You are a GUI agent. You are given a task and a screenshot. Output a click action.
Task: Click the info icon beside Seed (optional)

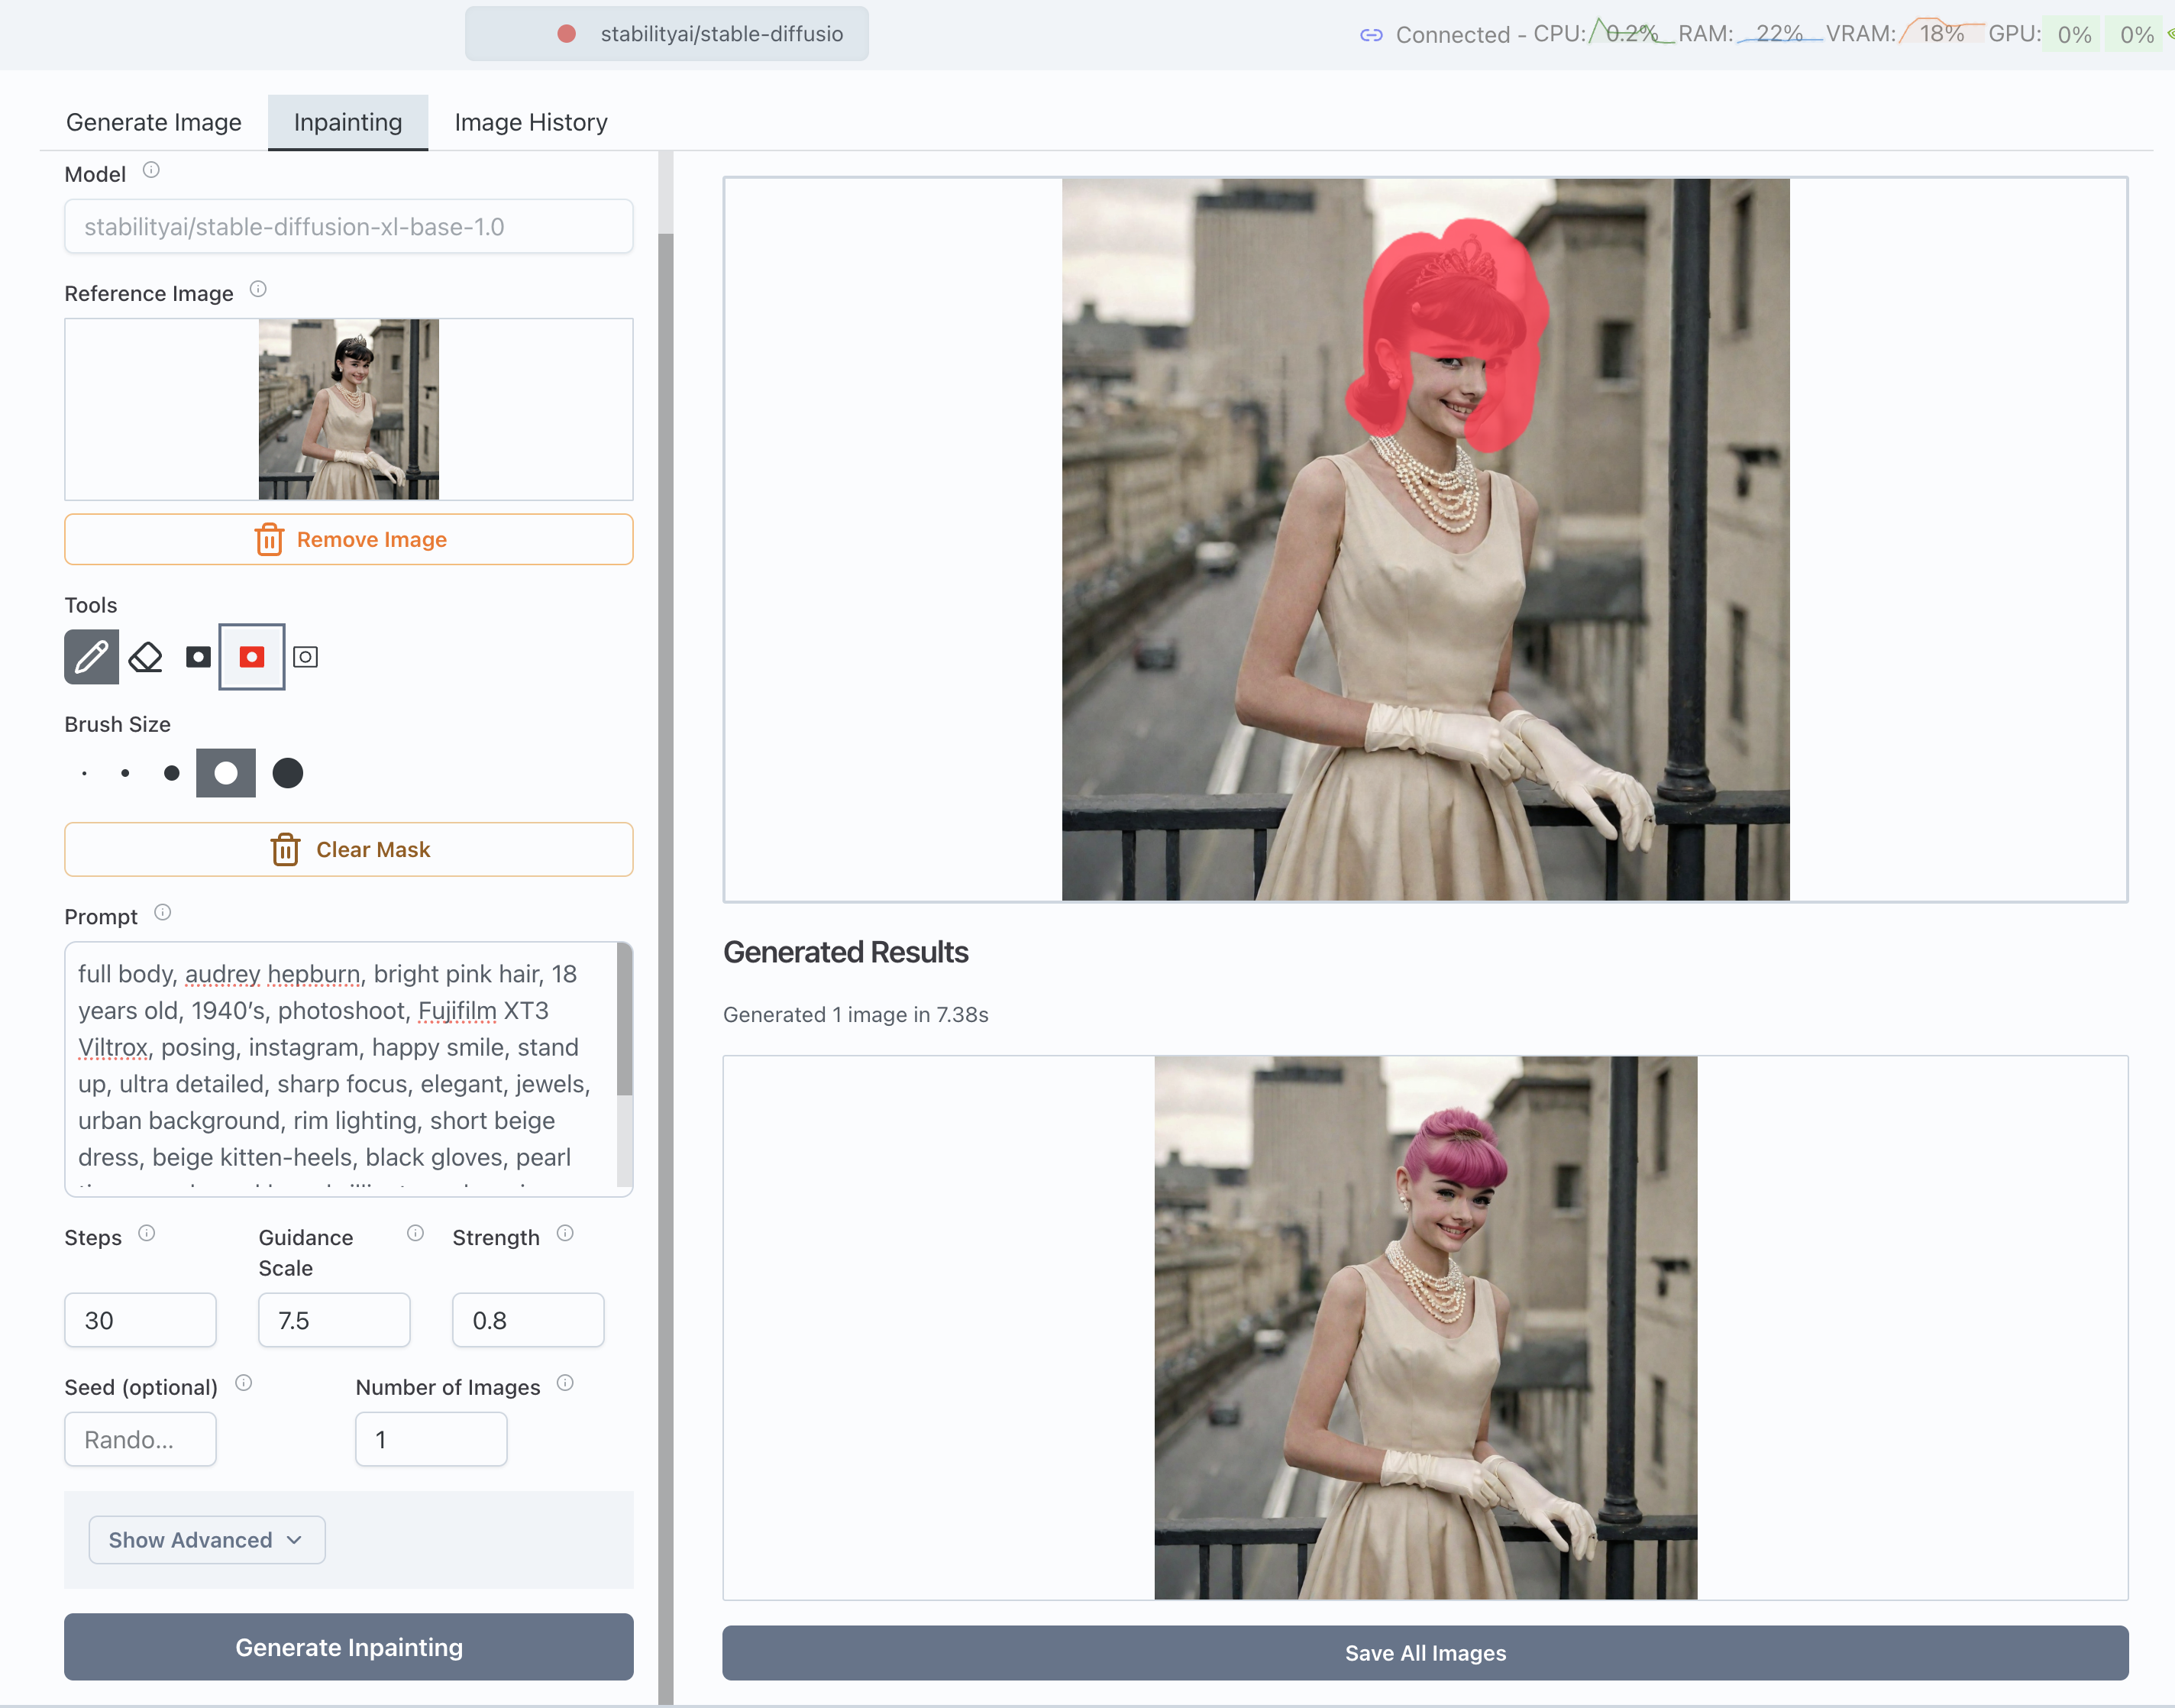click(x=244, y=1384)
